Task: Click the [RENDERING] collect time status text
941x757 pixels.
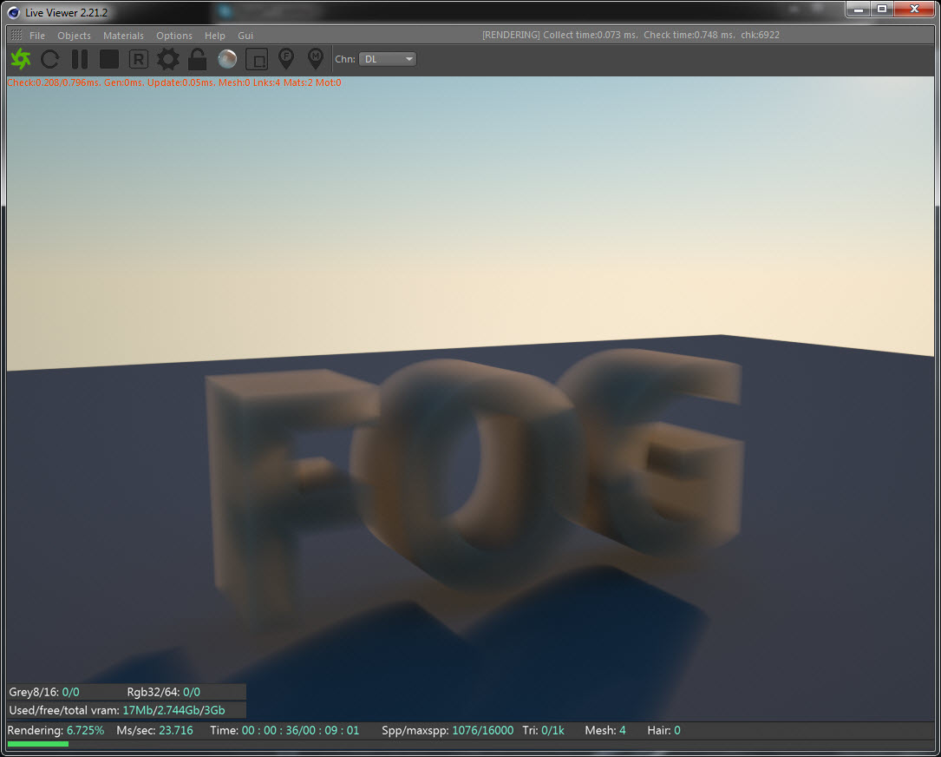Action: 631,35
